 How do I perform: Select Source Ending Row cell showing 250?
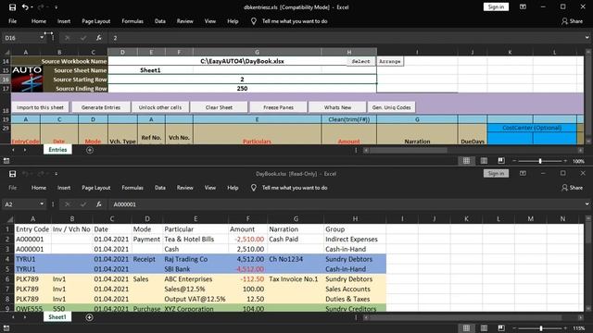[242, 89]
